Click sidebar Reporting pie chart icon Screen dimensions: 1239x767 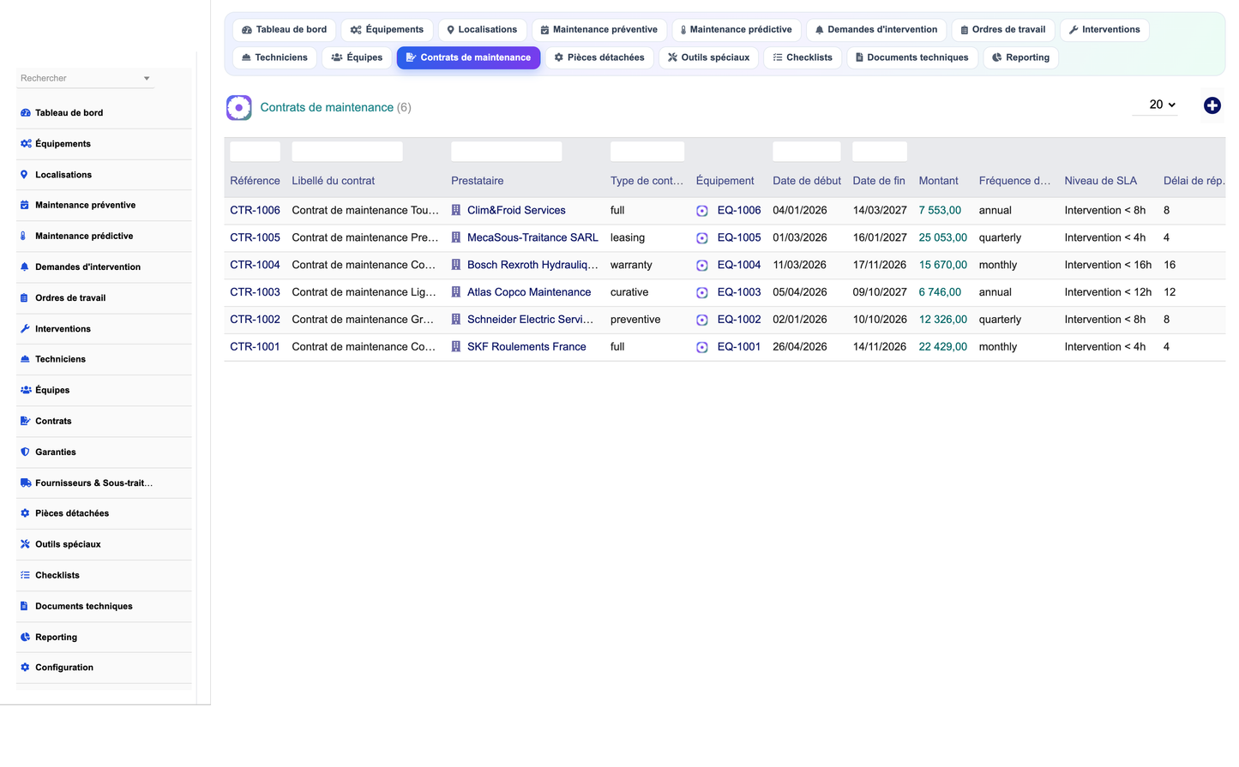(x=25, y=638)
